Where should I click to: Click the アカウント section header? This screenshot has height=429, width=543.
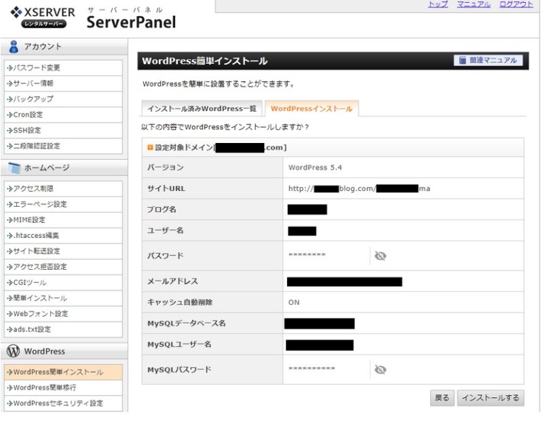(64, 47)
